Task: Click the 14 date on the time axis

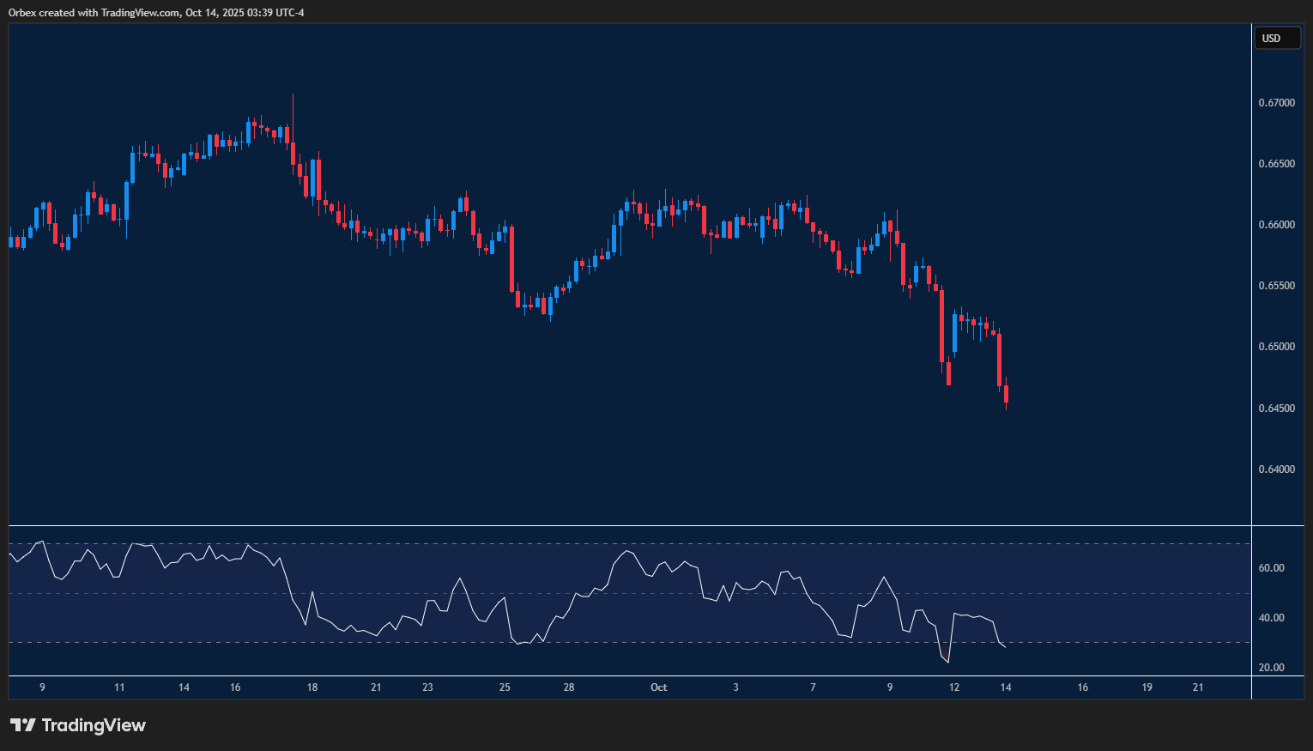Action: 1005,687
